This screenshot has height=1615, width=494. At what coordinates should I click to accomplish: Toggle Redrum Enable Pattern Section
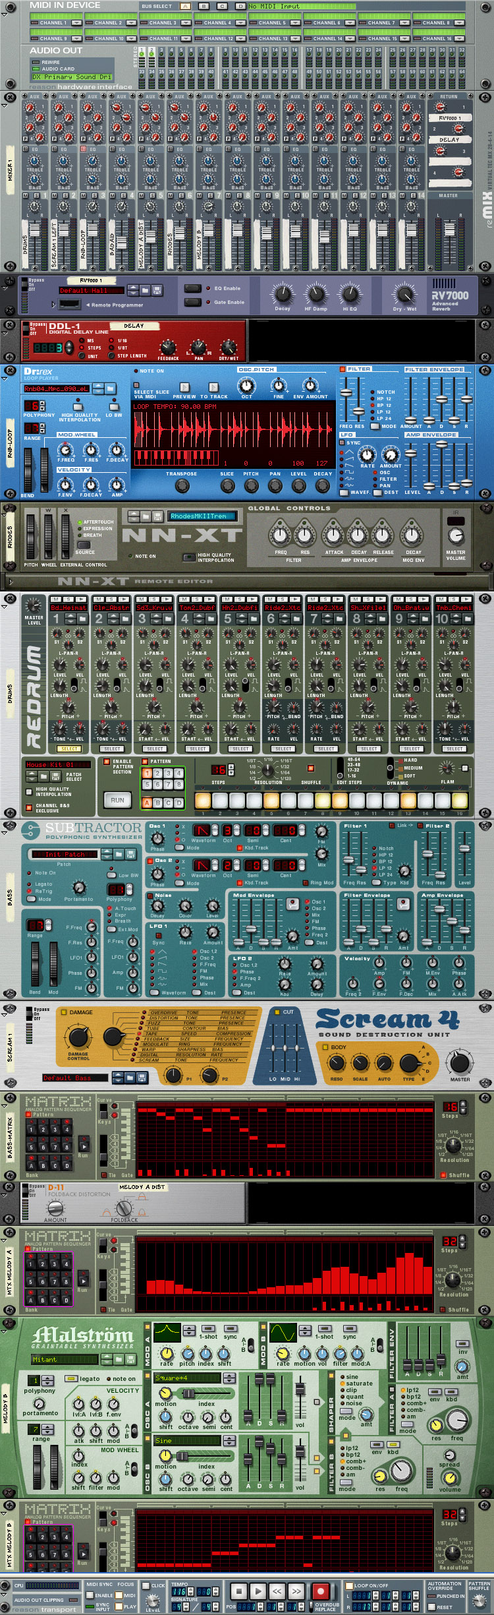(106, 762)
